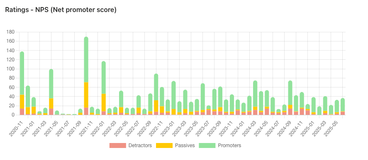The width and height of the screenshot is (368, 160).
Task: Click green segment of the tallest bar
Action: pos(86,60)
